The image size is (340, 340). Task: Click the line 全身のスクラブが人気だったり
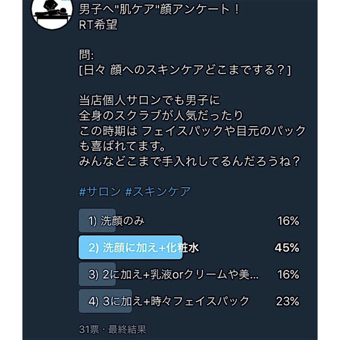click(x=160, y=116)
